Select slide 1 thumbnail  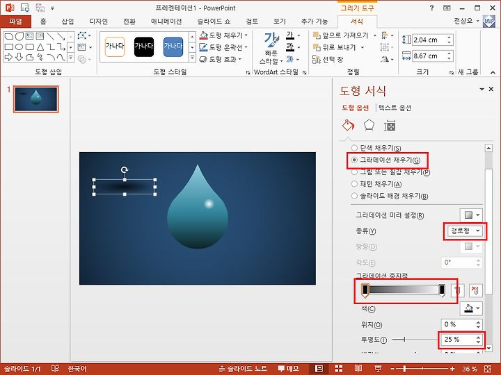tap(35, 99)
